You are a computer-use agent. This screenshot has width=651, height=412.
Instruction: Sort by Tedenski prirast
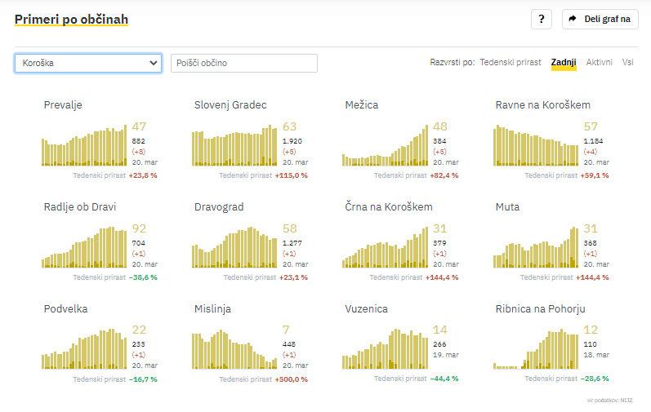pos(510,62)
